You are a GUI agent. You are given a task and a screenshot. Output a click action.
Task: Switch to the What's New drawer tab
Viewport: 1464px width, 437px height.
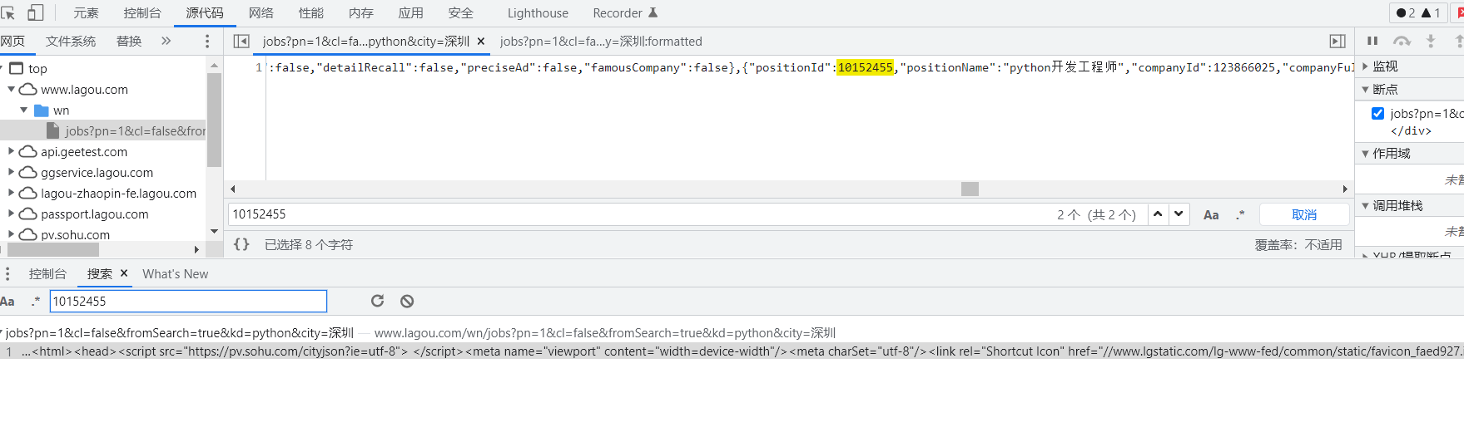[x=175, y=273]
